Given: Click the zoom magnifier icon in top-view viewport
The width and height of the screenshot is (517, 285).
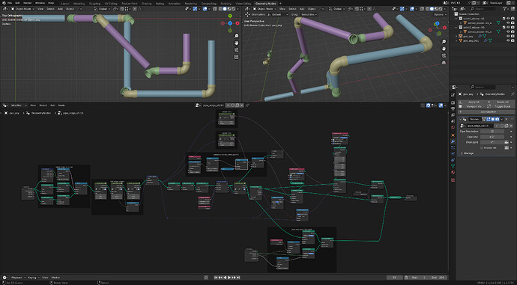Looking at the screenshot, I should pyautogui.click(x=237, y=36).
